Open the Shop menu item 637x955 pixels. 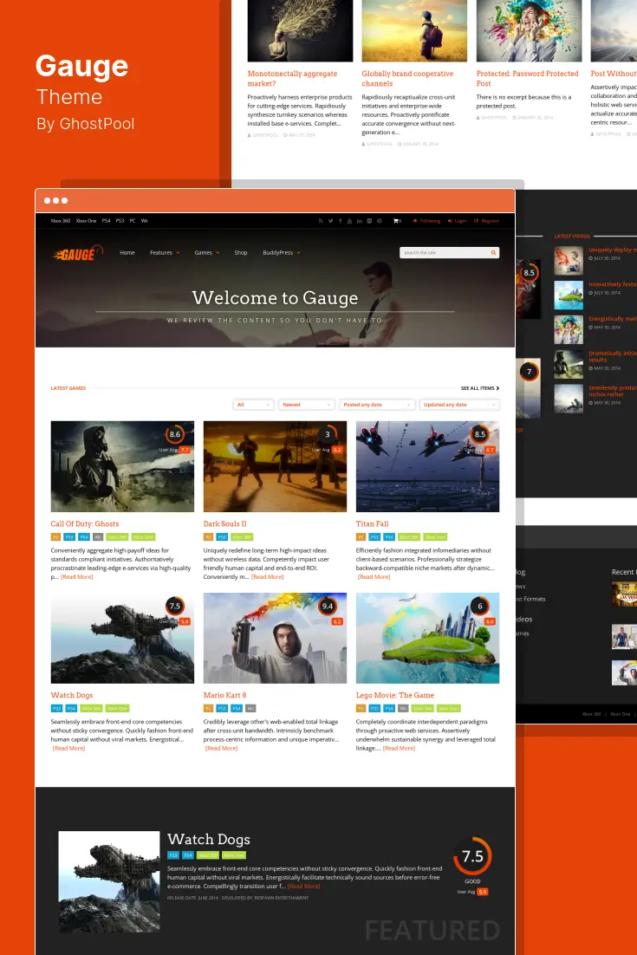pos(241,253)
